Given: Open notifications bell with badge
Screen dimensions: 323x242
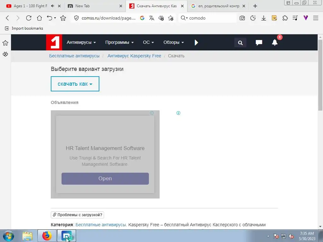Looking at the screenshot, I should tap(275, 43).
